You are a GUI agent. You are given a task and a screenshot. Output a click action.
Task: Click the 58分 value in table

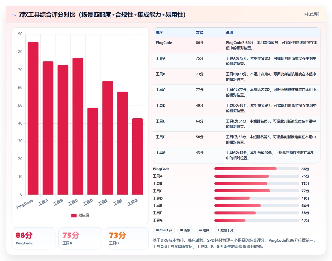tap(200, 137)
